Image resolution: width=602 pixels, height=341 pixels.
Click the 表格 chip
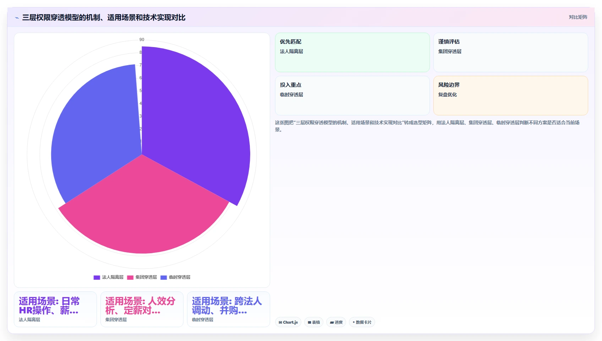(x=314, y=322)
